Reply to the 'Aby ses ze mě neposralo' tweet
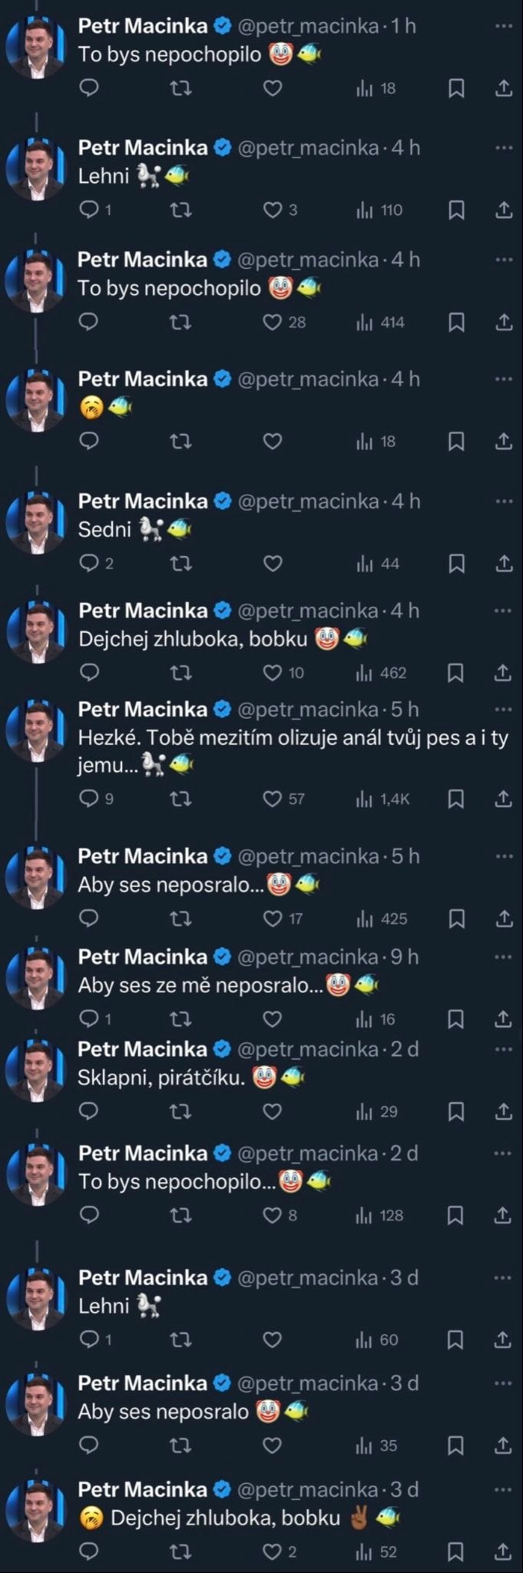523x1573 pixels. (x=90, y=1019)
